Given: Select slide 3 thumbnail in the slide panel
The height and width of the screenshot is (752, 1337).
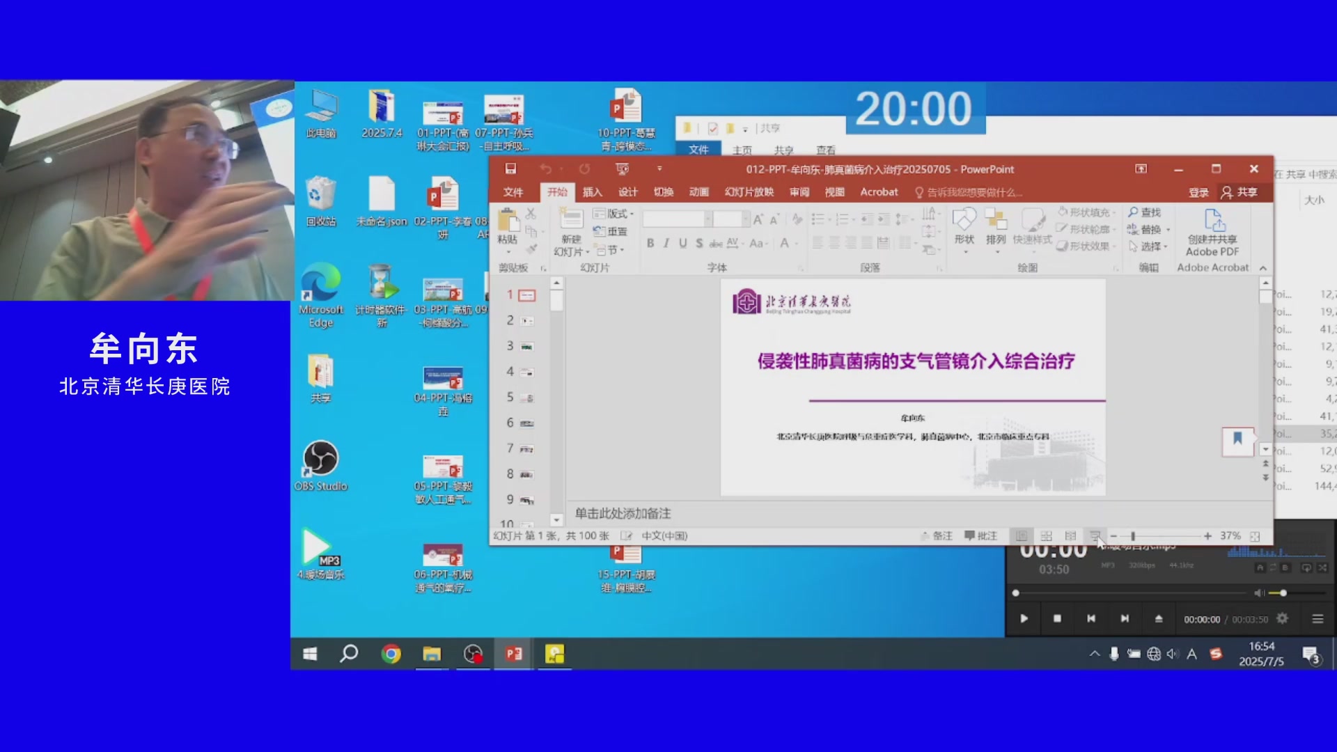Looking at the screenshot, I should pos(527,346).
